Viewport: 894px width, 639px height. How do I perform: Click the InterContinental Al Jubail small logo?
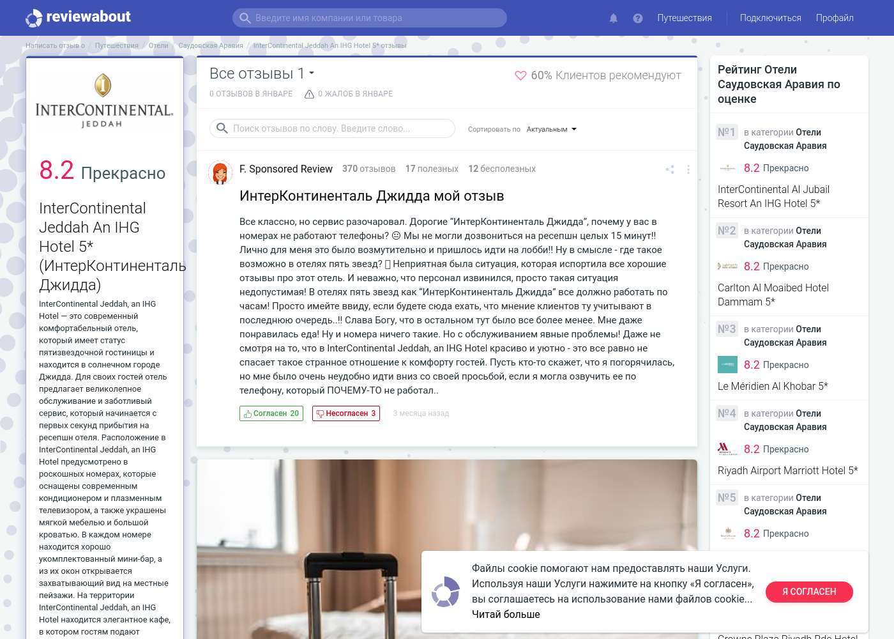[727, 168]
